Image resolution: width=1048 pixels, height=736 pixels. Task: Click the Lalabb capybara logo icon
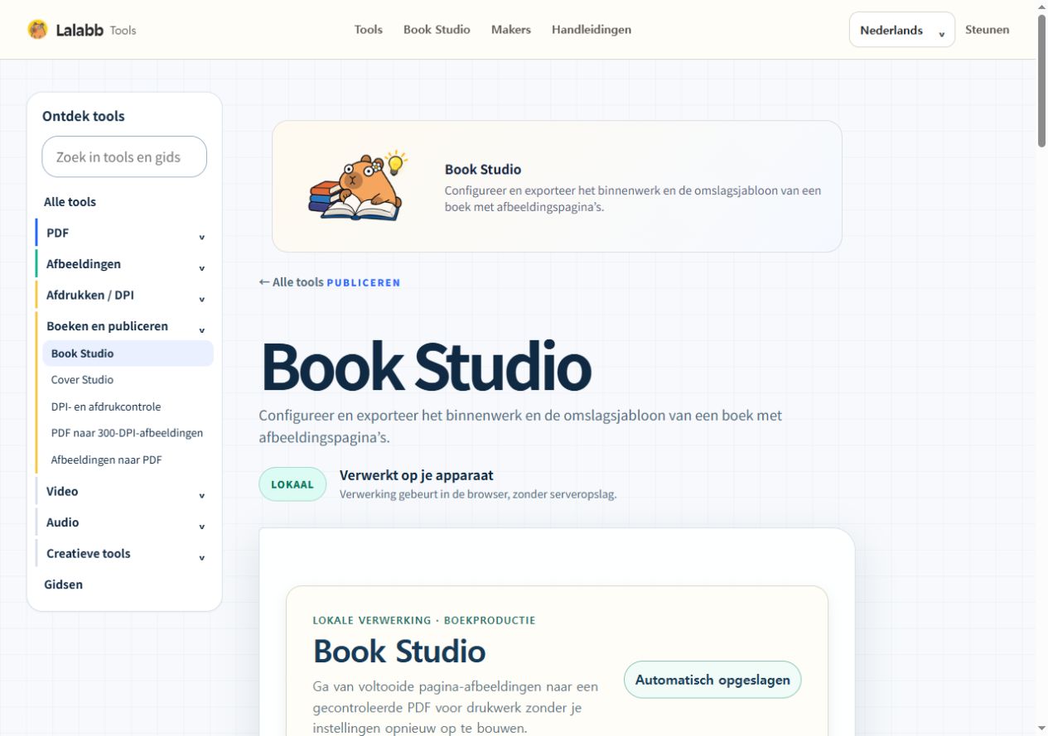point(37,30)
